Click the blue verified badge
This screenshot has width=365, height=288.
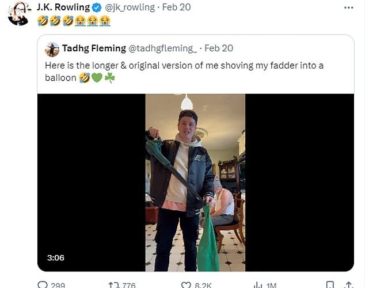(97, 7)
